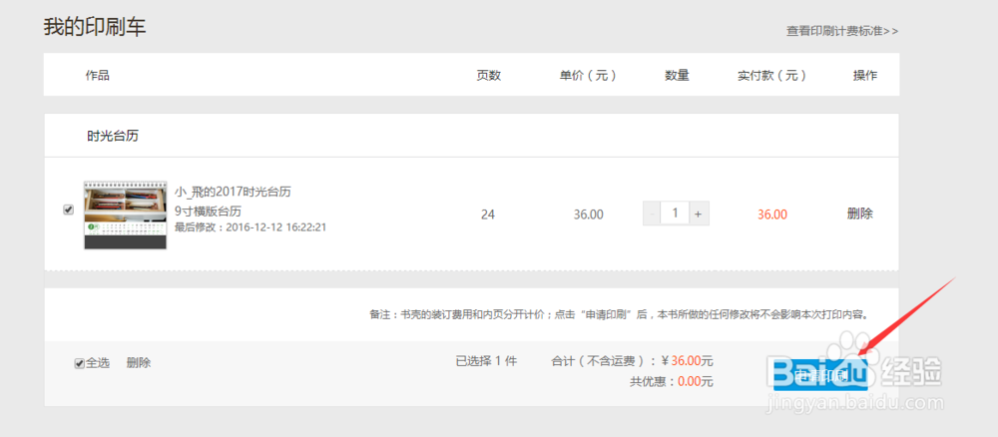Click the 9寸横版台历 description text
This screenshot has height=437, width=998.
tap(209, 212)
